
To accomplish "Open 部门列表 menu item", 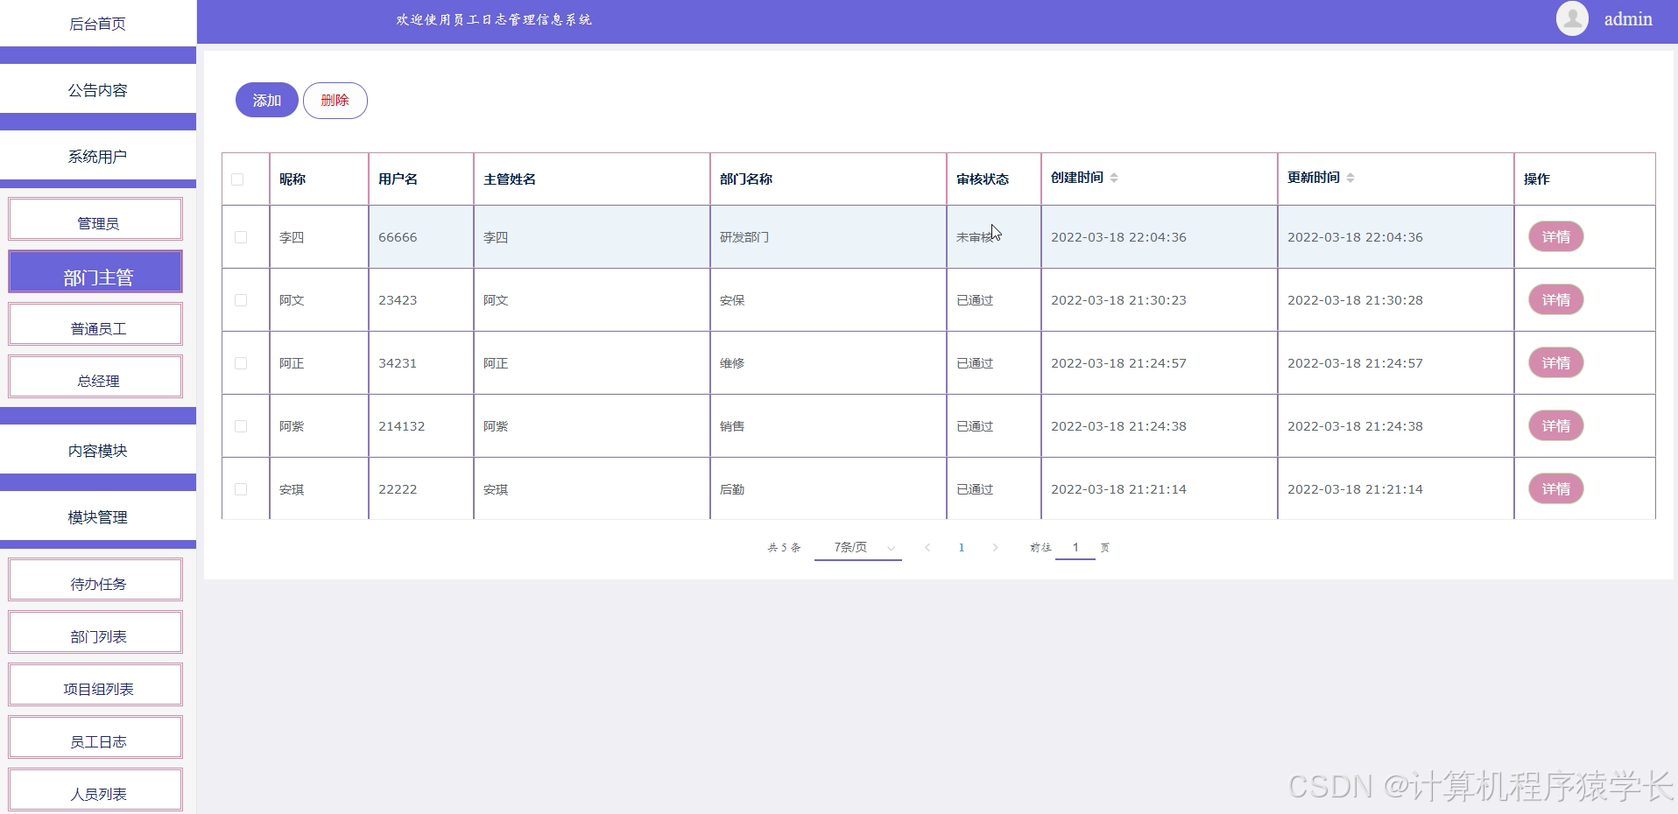I will pos(95,633).
